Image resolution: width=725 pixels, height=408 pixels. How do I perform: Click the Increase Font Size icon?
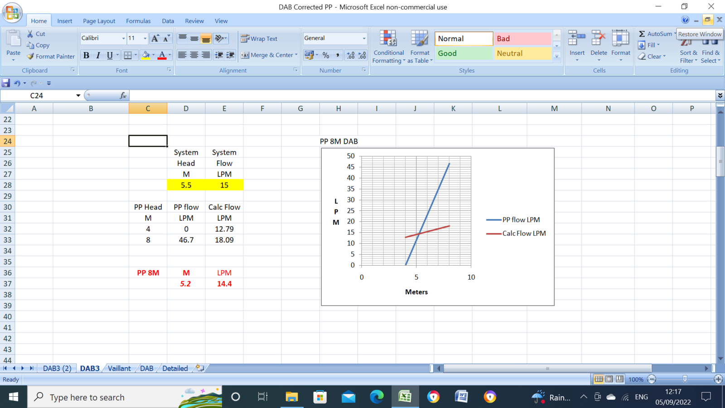tap(155, 39)
